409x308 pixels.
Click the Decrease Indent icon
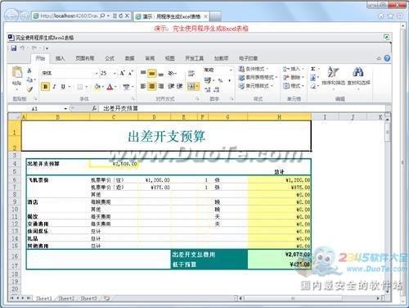(171, 86)
